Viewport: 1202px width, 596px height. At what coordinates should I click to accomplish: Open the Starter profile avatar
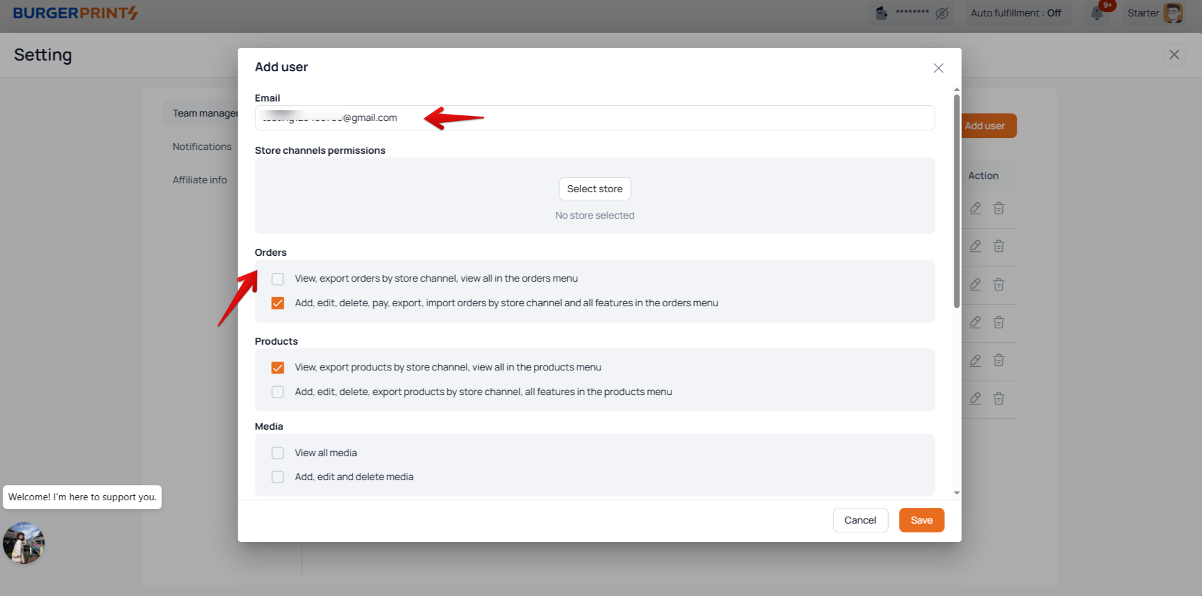click(1172, 13)
